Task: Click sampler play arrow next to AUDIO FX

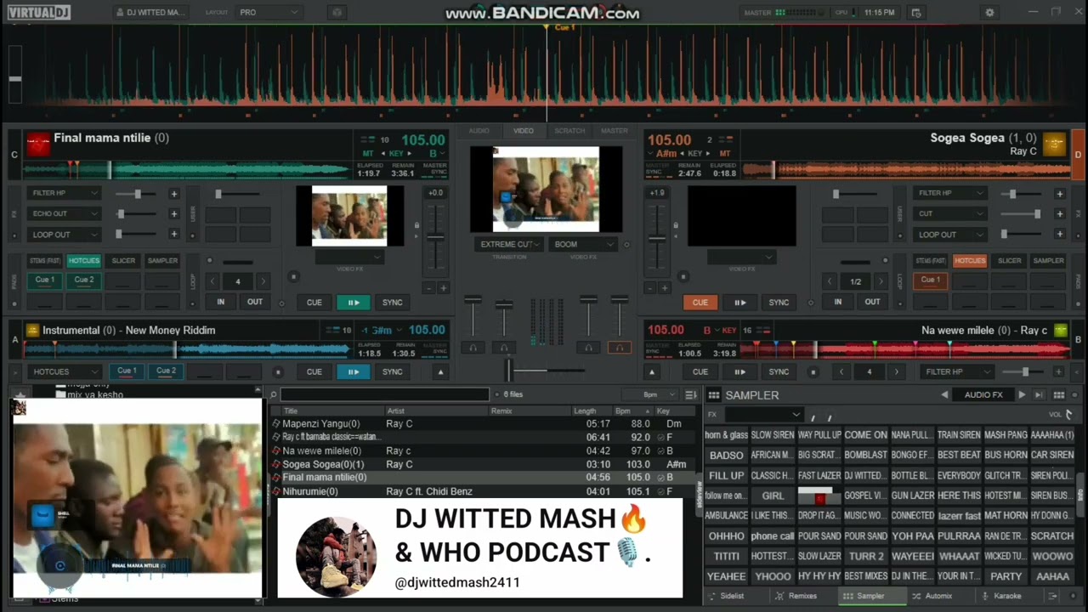Action: tap(1022, 394)
